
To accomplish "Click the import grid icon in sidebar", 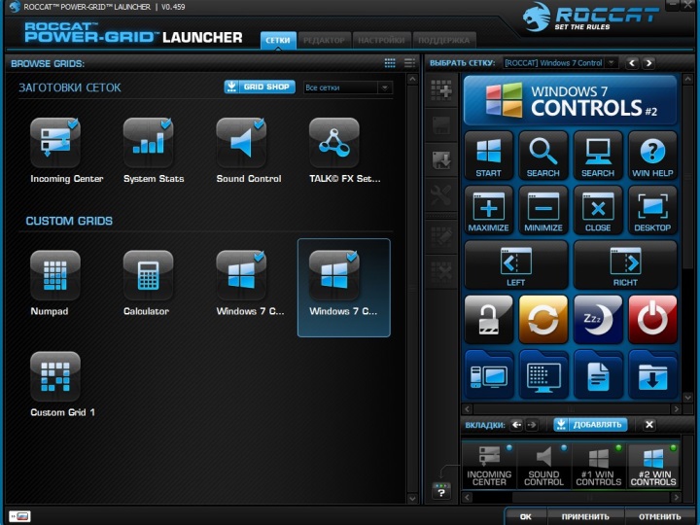I will (x=441, y=159).
